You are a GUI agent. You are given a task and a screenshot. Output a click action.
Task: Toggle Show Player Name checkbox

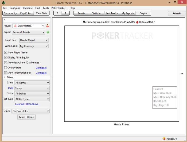coord(6,52)
